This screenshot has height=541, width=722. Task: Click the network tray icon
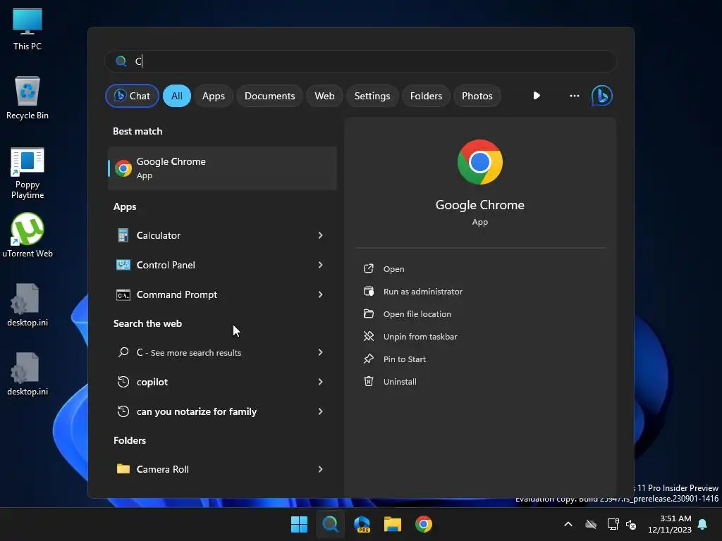[x=613, y=524]
